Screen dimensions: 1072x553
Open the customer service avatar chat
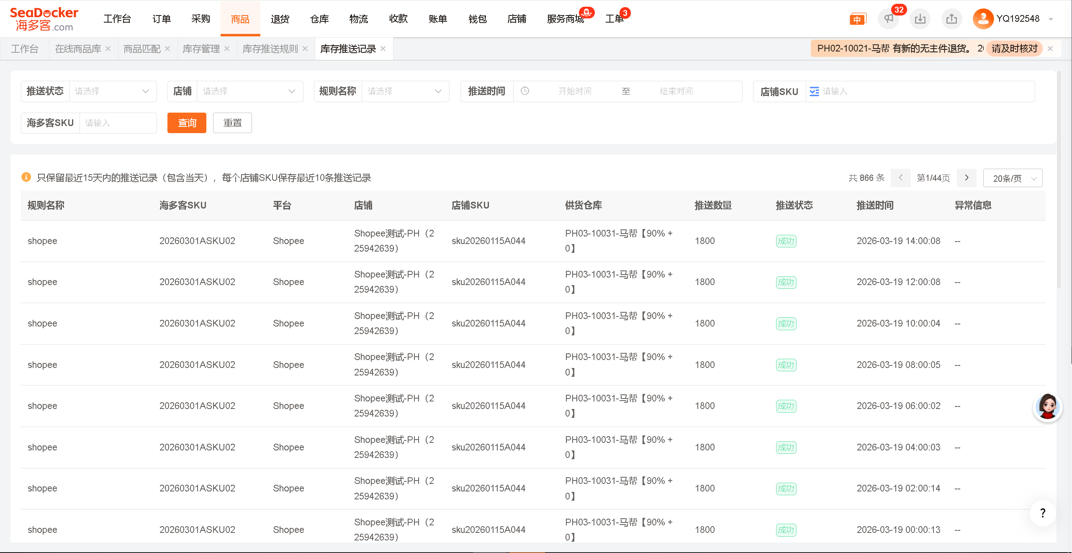point(1047,407)
